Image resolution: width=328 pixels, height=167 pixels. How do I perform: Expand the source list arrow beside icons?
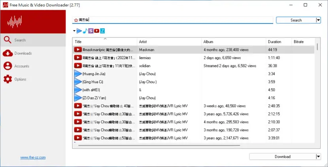tap(74, 31)
